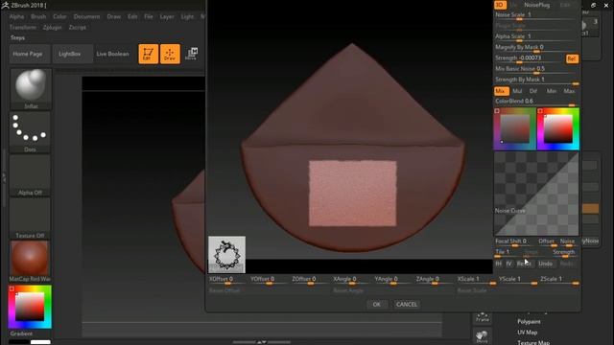Select the Move tool icon
Viewport: 614px width, 345px height.
pyautogui.click(x=191, y=54)
